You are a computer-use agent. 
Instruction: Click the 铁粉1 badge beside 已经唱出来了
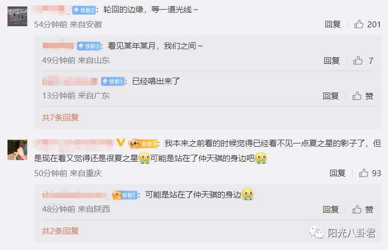pyautogui.click(x=113, y=81)
